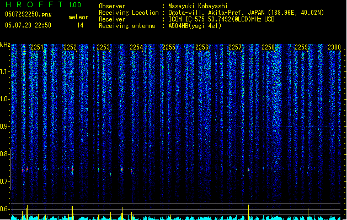
Task: Click the yellow intensity spike at 2259
Action: [308, 214]
